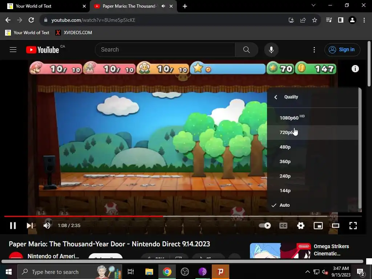Select 720p60 quality option
Screen dimensions: 372x279
(313, 132)
